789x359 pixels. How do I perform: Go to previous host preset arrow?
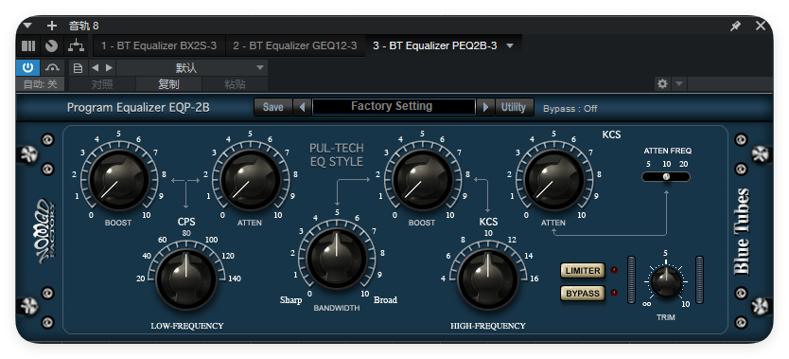[x=95, y=68]
